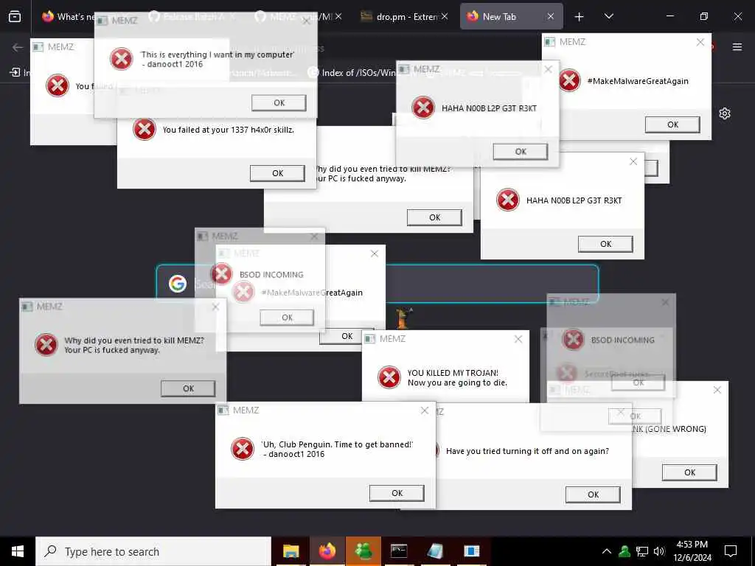Click OK in the lower HAHA N00B L2P G3T R3KT dialog
755x566 pixels.
605,244
